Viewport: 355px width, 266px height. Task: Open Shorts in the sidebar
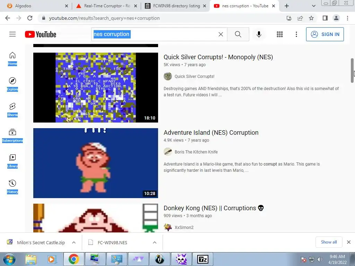coord(12,110)
